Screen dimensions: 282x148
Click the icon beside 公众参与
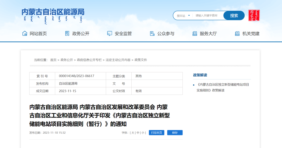[152, 33]
